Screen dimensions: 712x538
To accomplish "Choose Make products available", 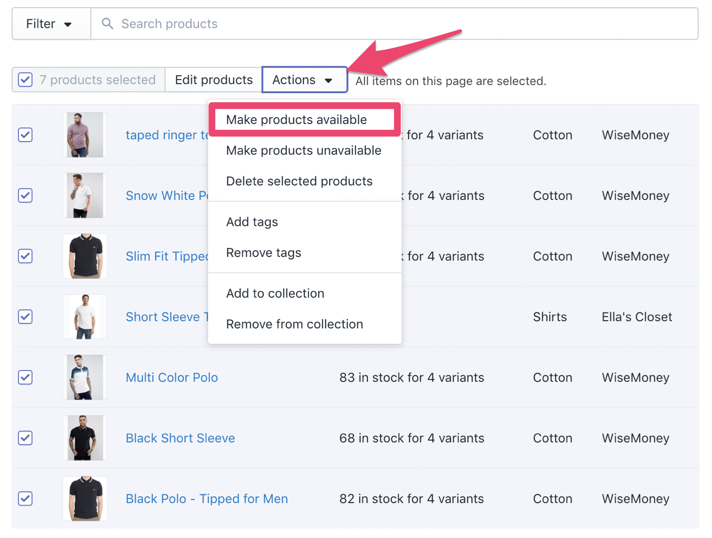I will tap(304, 119).
